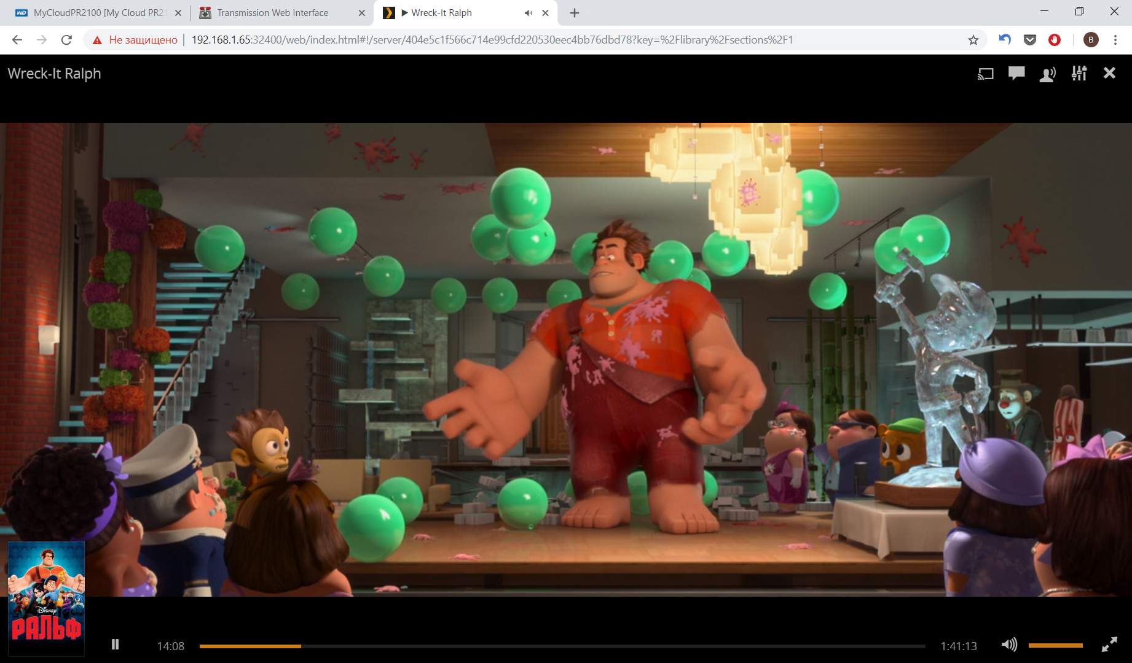The width and height of the screenshot is (1132, 663).
Task: Click the blue undo arrow extension icon
Action: click(x=1005, y=40)
